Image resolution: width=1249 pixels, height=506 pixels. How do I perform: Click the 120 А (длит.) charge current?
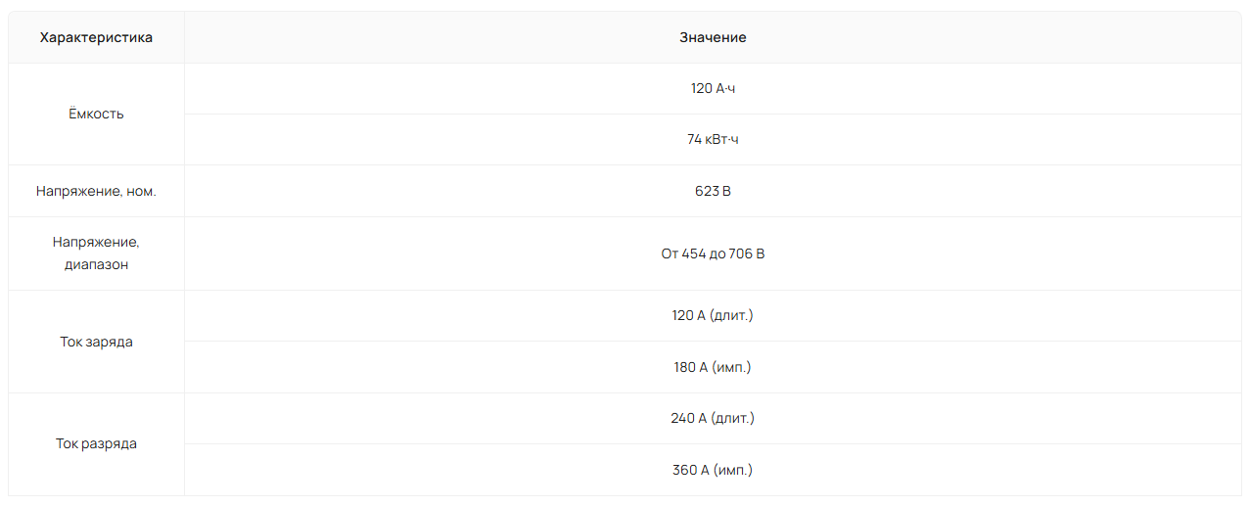713,315
